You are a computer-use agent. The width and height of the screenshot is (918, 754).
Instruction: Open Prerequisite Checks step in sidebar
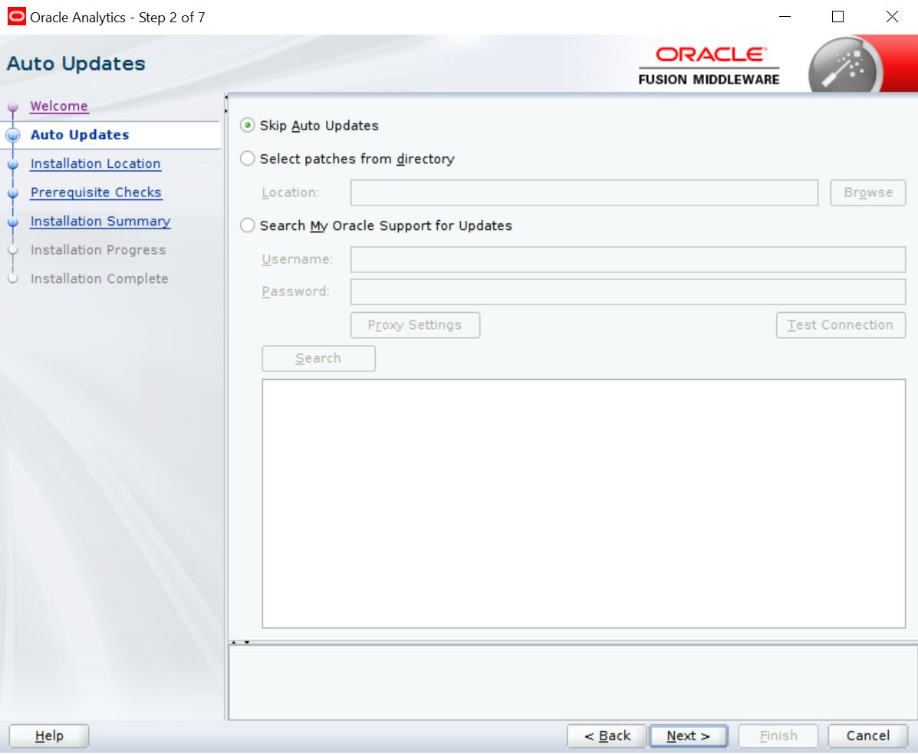96,193
